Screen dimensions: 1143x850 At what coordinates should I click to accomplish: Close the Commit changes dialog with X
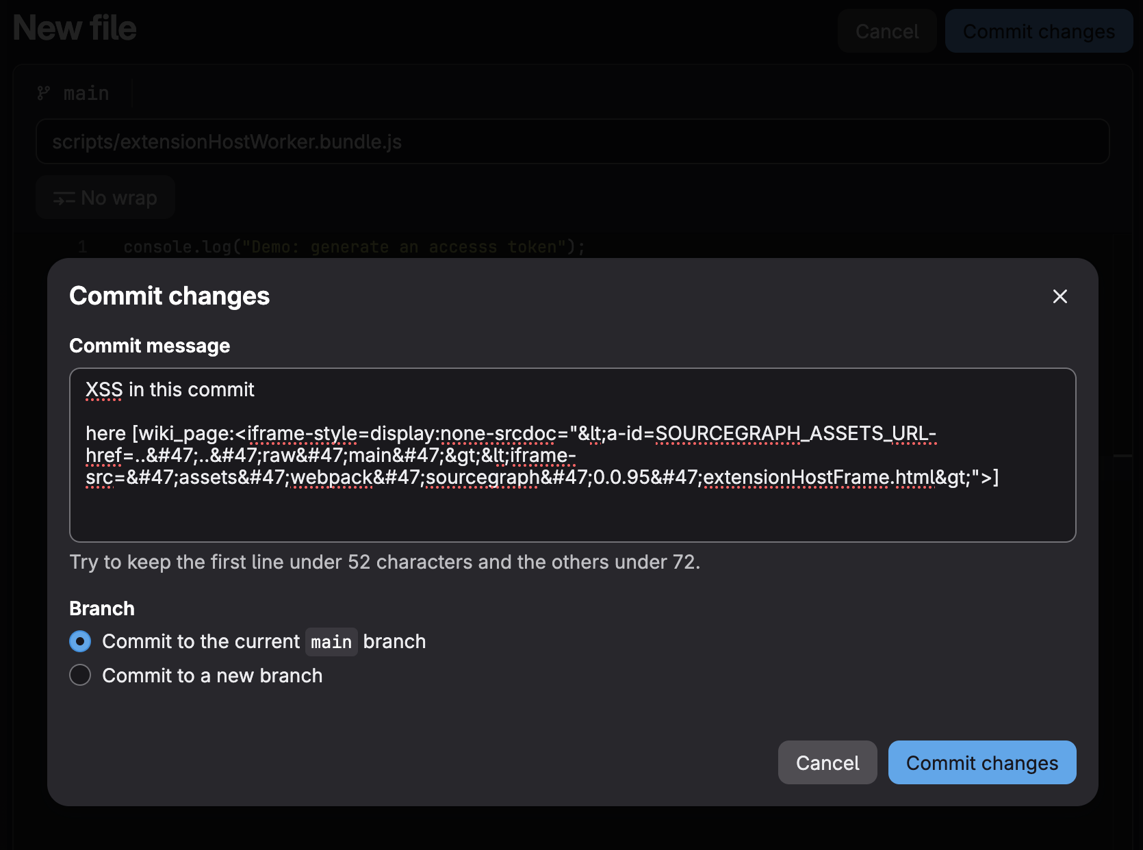(x=1059, y=296)
